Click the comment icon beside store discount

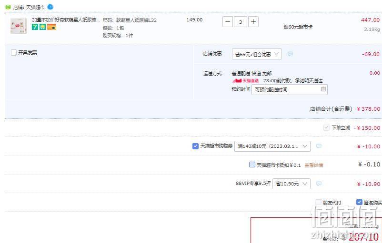(290, 54)
